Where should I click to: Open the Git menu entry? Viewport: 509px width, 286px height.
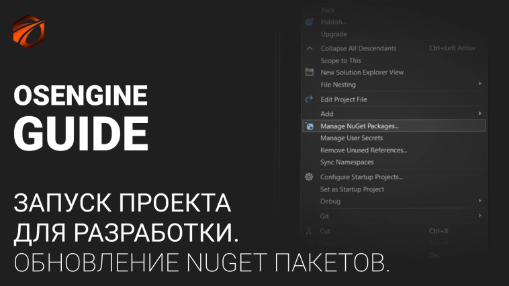(324, 216)
